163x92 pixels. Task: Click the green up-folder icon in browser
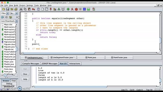[x=10, y=17]
